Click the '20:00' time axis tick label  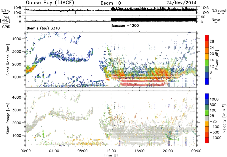(x=168, y=151)
